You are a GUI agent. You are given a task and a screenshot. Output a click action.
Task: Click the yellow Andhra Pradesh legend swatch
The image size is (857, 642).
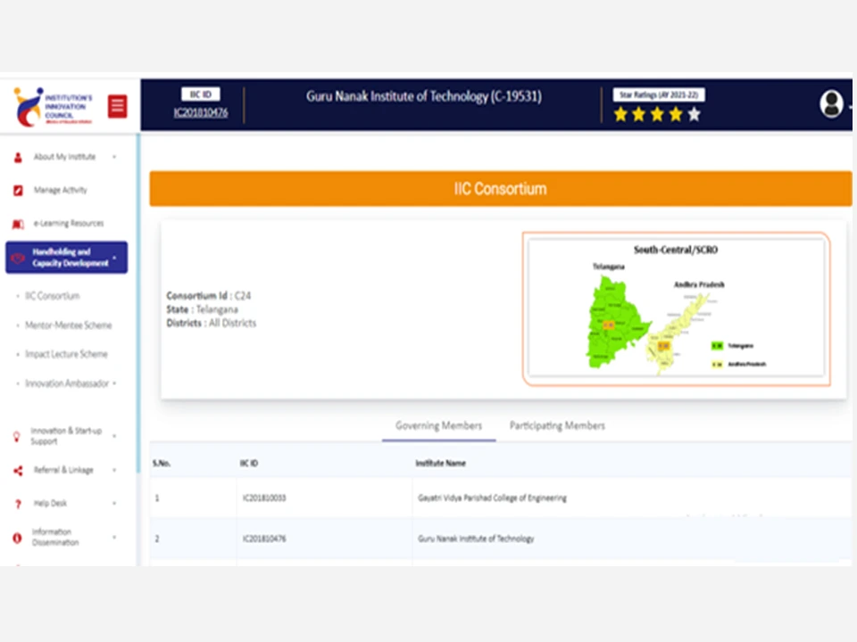tap(717, 364)
